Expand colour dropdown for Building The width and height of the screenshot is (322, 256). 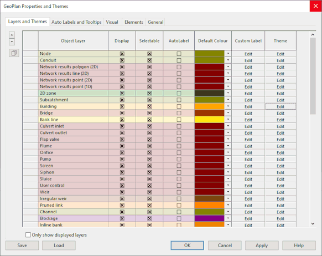click(x=228, y=106)
